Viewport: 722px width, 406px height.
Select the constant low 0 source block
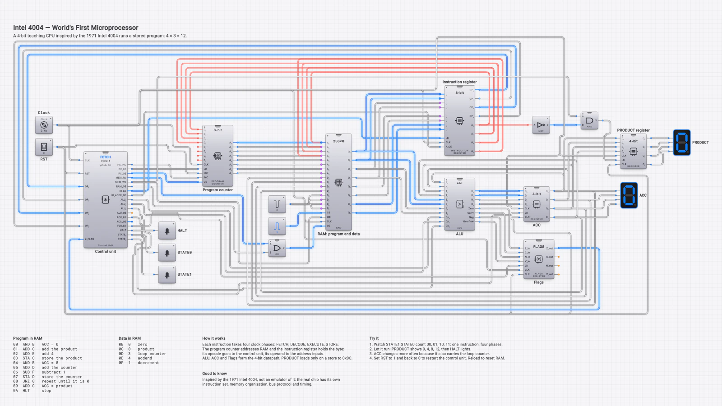coord(277,204)
